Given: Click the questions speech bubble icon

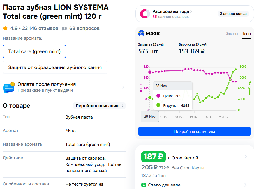Looking at the screenshot, I should click(64, 29).
